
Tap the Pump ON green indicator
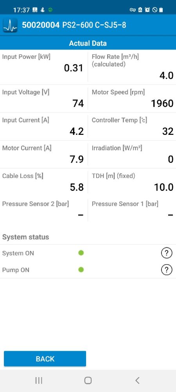pos(81,270)
